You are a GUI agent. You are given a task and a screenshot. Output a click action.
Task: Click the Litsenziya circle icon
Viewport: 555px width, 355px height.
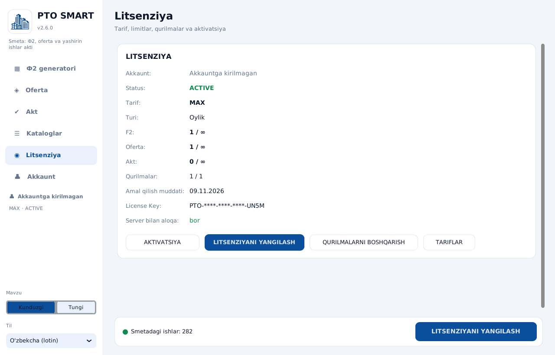(17, 155)
